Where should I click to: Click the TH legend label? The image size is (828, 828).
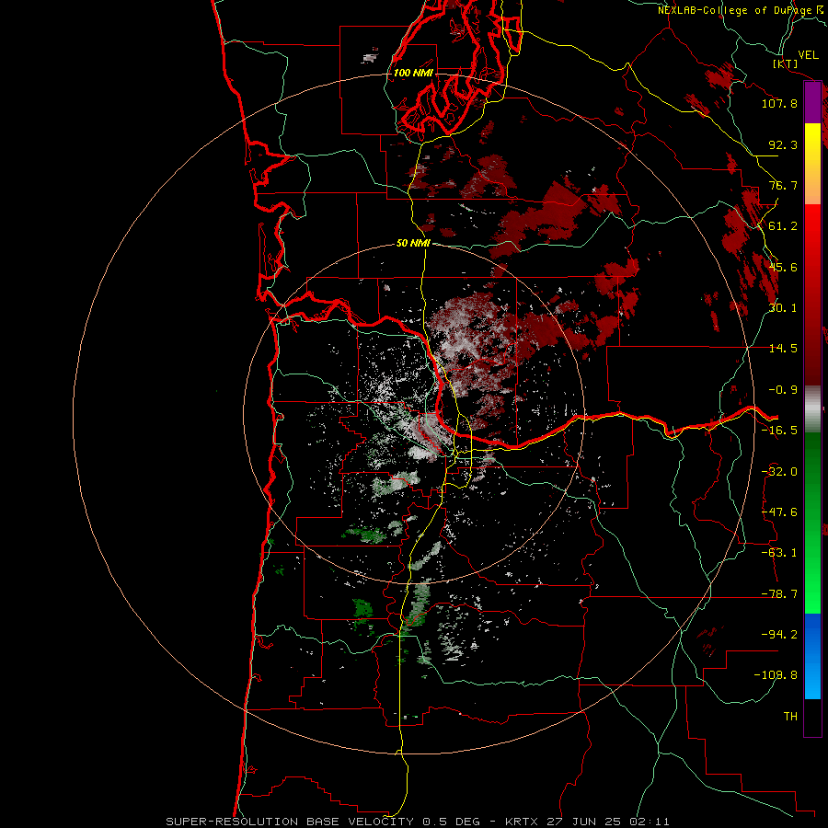click(x=790, y=717)
